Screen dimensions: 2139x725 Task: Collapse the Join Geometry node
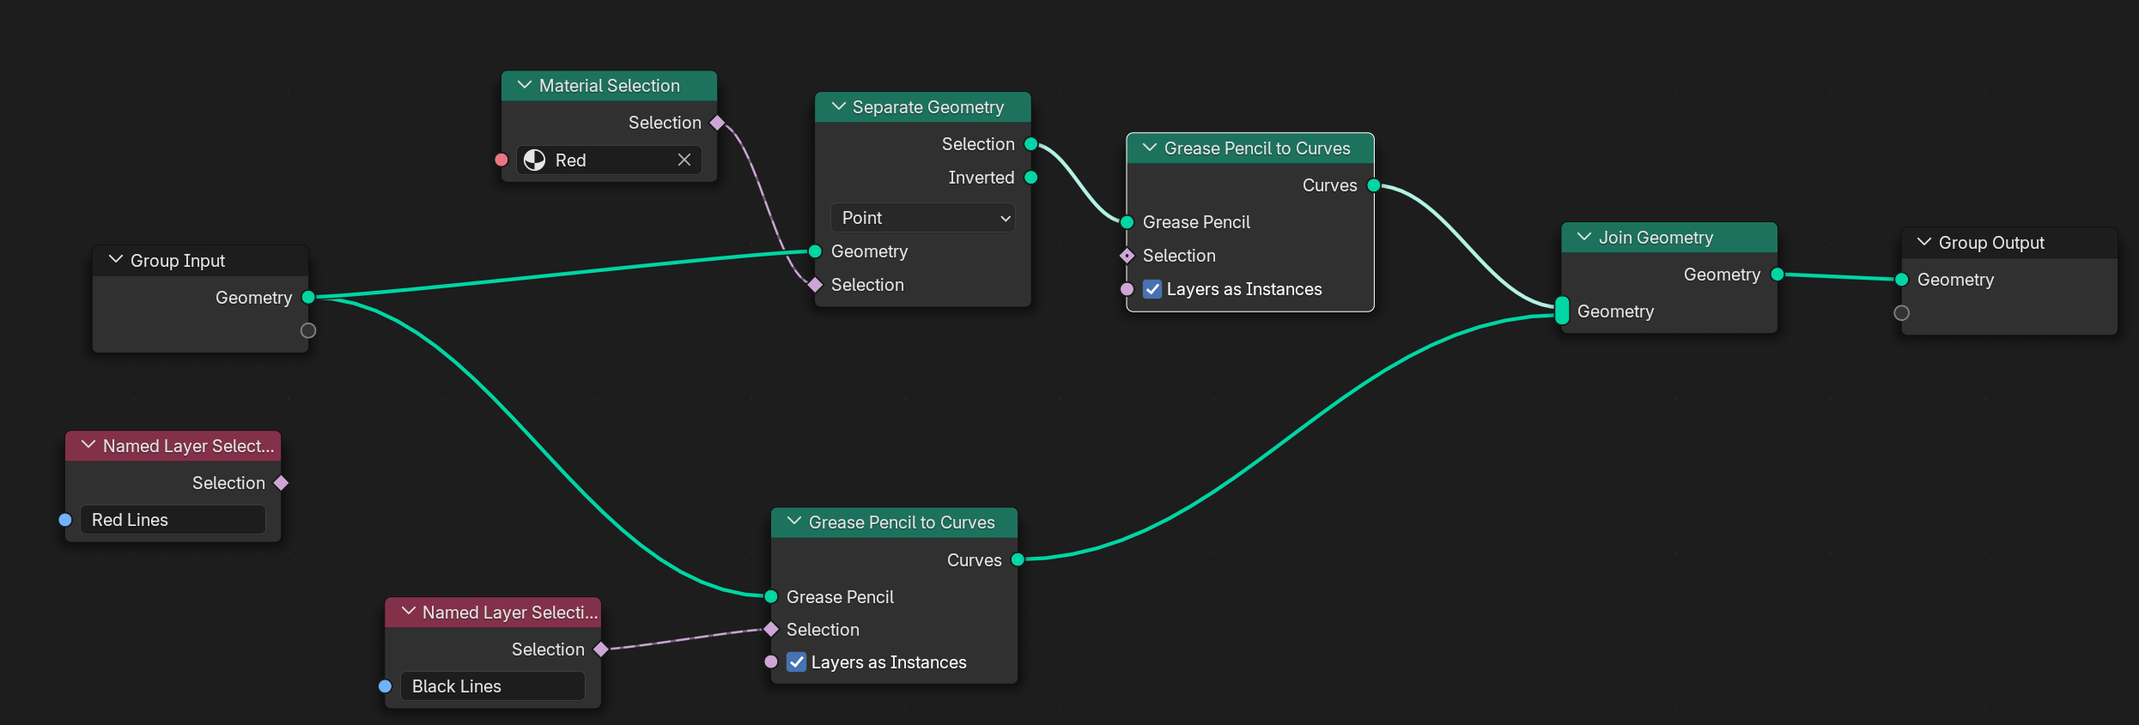click(1583, 238)
